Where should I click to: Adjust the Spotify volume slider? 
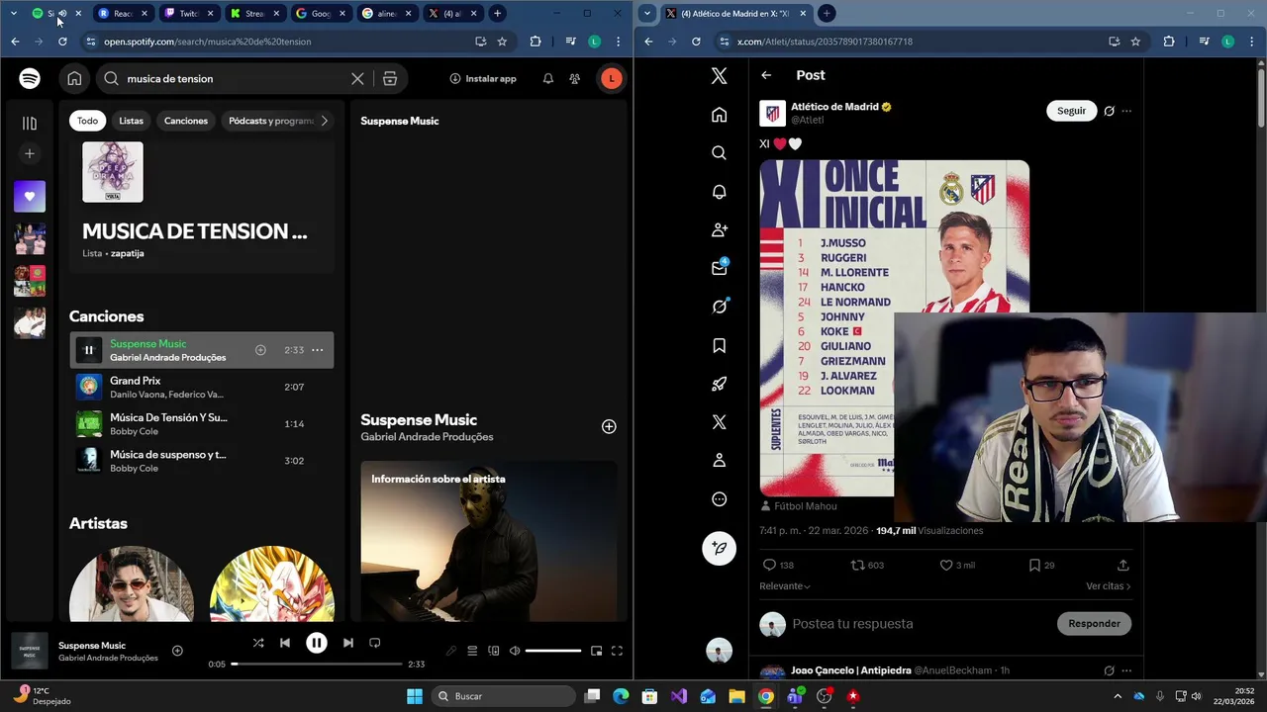(553, 651)
